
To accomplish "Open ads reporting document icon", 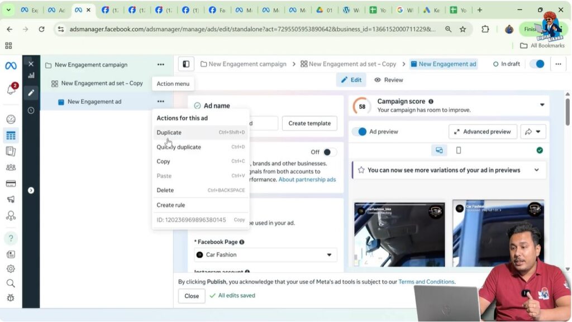I will tap(11, 151).
